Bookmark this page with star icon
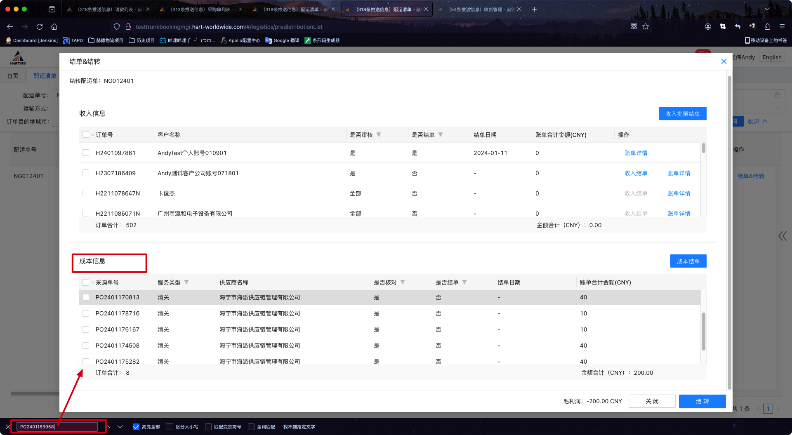Viewport: 792px width, 435px height. coord(646,27)
